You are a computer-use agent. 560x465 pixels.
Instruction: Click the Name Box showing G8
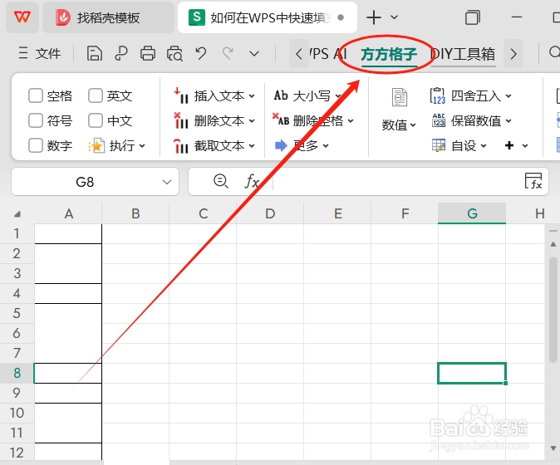point(85,182)
